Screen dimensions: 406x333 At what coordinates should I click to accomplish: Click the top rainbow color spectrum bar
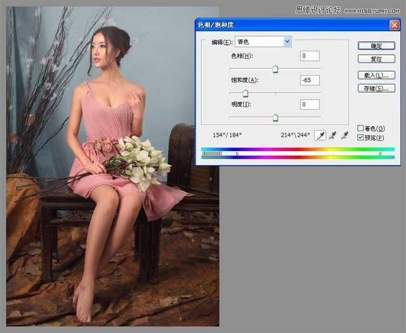(298, 149)
